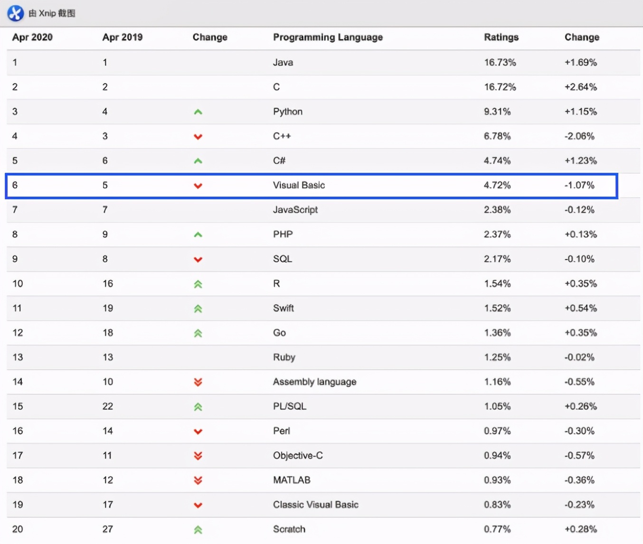Click the double green arrow beside Scratch
This screenshot has height=544, width=643.
click(x=198, y=530)
